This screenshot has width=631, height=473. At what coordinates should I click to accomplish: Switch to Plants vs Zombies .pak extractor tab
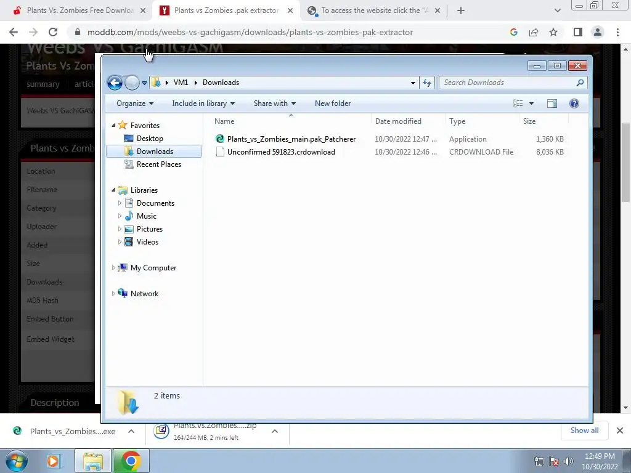[226, 10]
